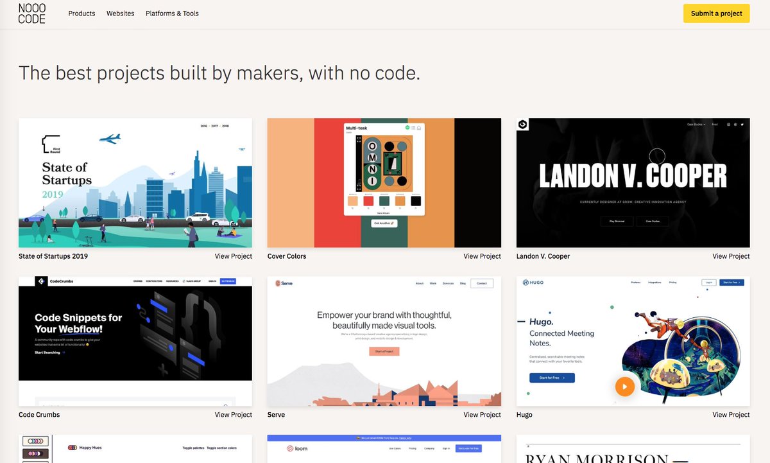The image size is (770, 463).
Task: Open the Hugo project thumbnail
Action: (x=633, y=341)
